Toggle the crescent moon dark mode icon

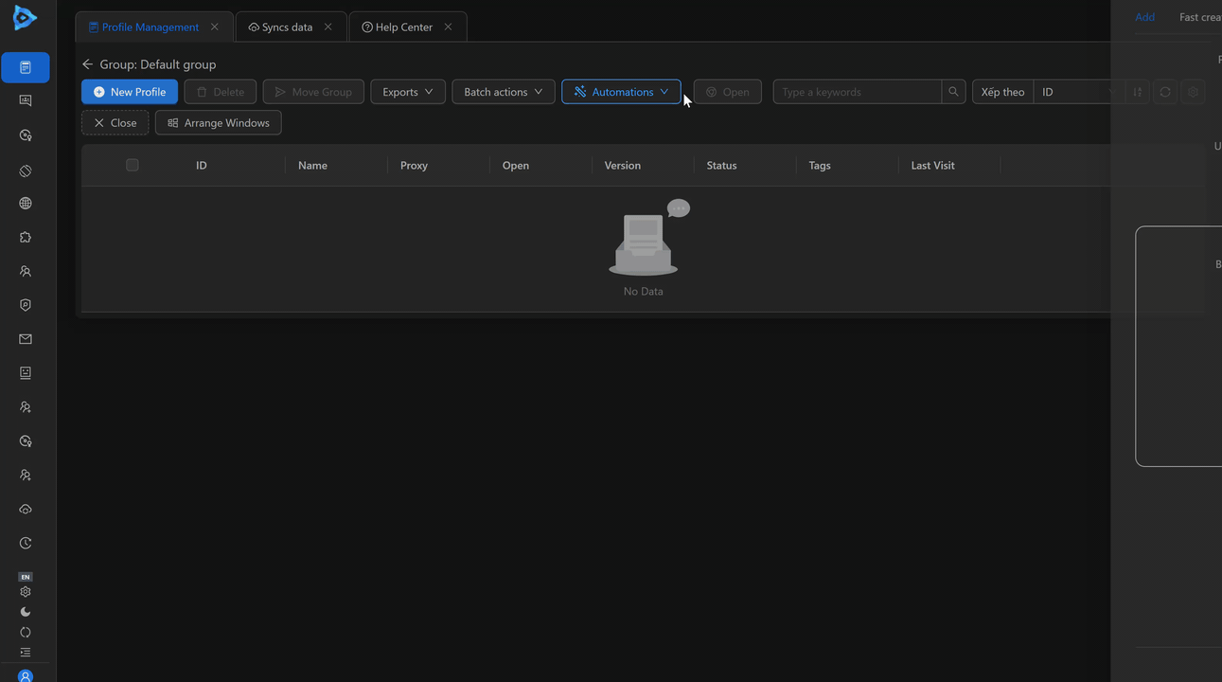click(26, 612)
